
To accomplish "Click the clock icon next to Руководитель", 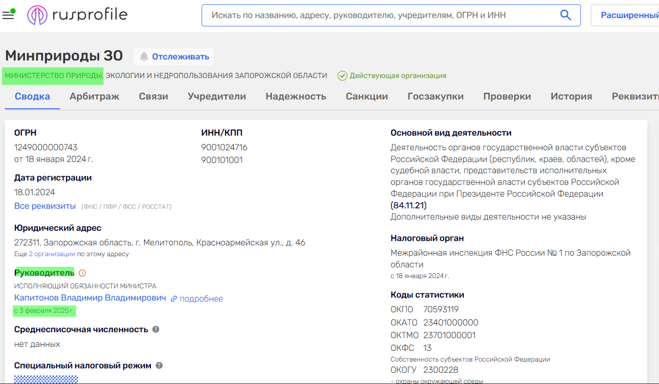I will coord(82,273).
